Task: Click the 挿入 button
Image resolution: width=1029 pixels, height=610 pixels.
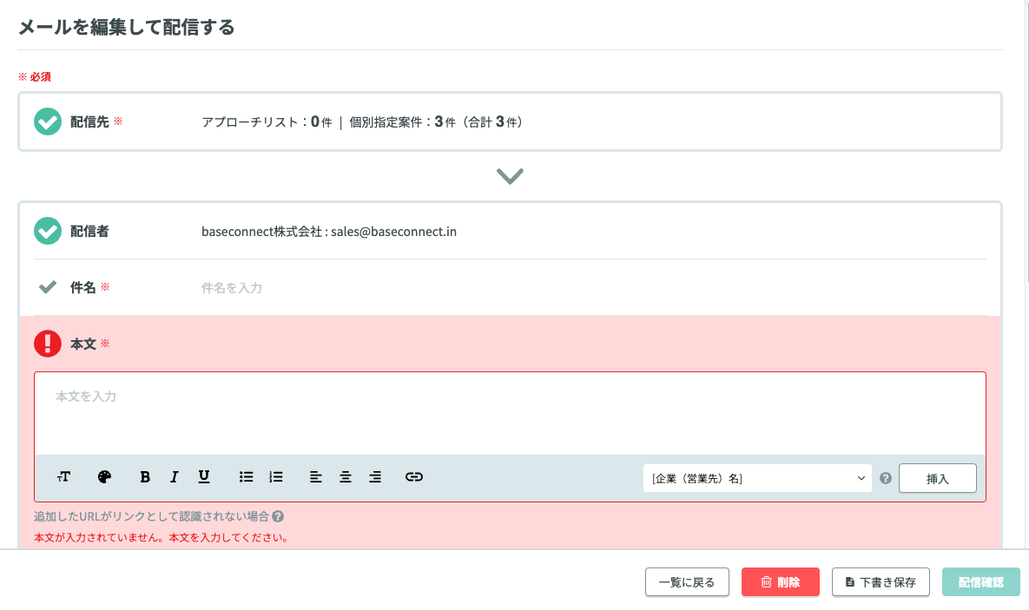Action: click(937, 478)
